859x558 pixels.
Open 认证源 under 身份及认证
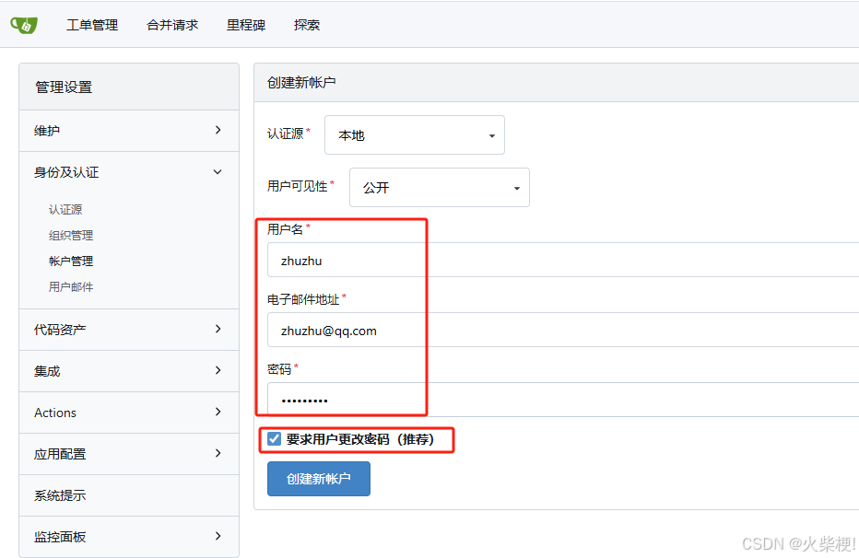(65, 210)
